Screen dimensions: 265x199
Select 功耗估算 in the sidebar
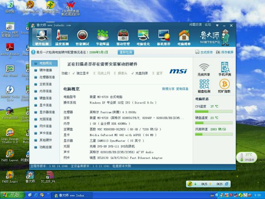tap(44, 147)
